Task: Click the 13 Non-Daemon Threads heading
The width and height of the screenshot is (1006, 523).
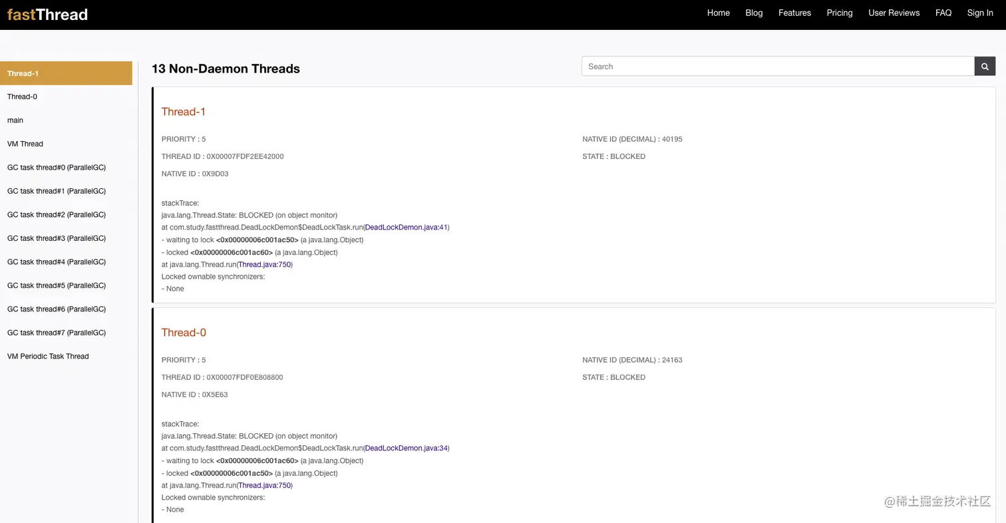Action: click(x=226, y=69)
